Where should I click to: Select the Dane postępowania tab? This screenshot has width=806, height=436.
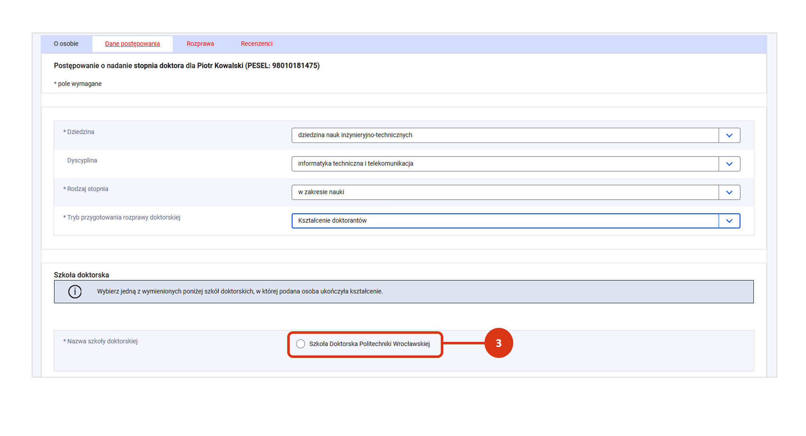click(x=132, y=44)
